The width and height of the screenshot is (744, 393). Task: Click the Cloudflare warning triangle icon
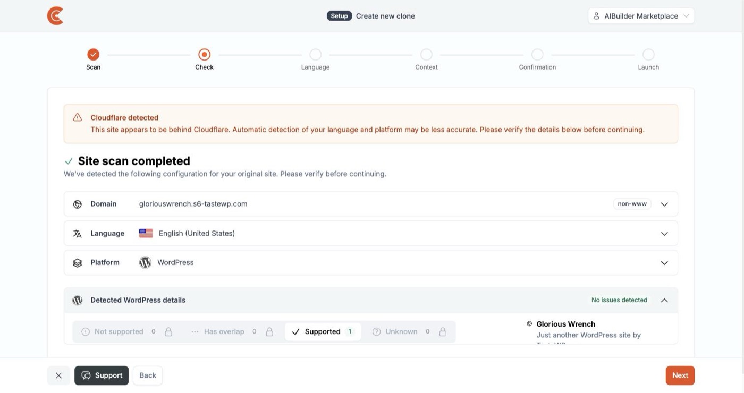78,117
